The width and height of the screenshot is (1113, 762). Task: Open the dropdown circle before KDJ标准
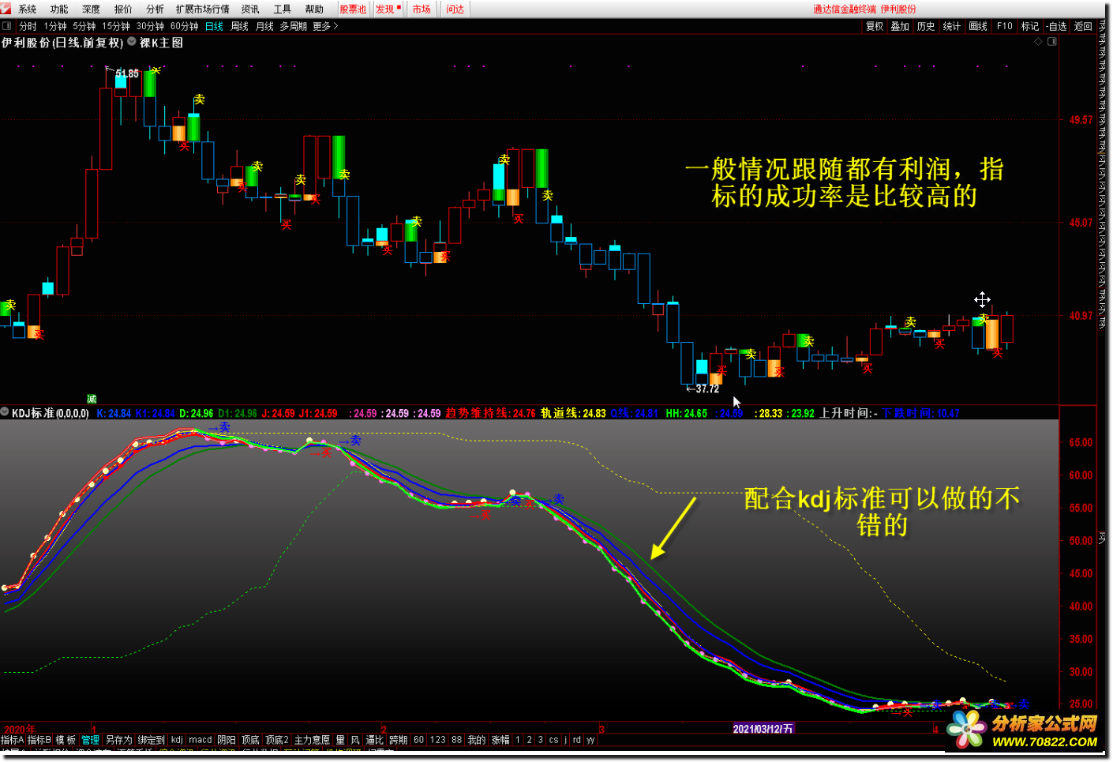(x=5, y=412)
